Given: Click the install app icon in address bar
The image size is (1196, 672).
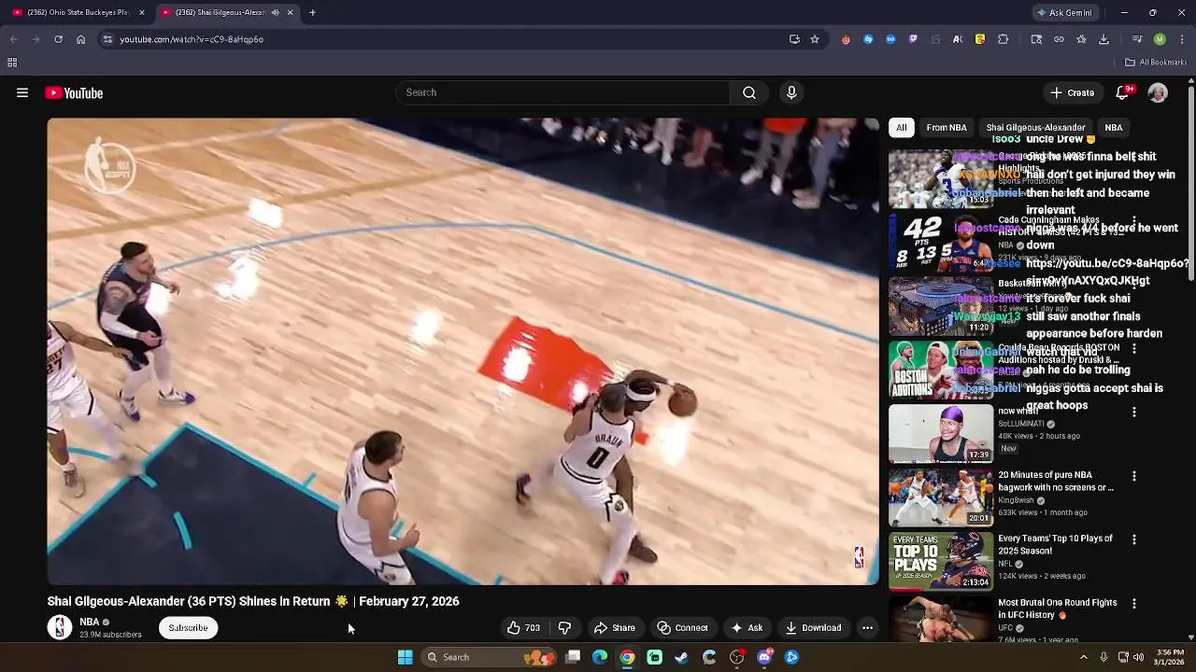Looking at the screenshot, I should click(794, 39).
